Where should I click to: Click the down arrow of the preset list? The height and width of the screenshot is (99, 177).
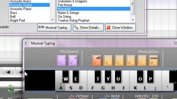pos(133,20)
